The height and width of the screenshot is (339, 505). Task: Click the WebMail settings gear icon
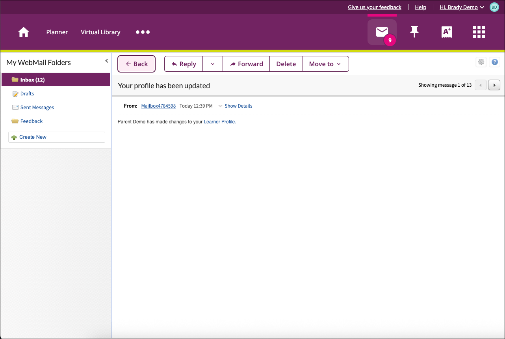tap(481, 62)
